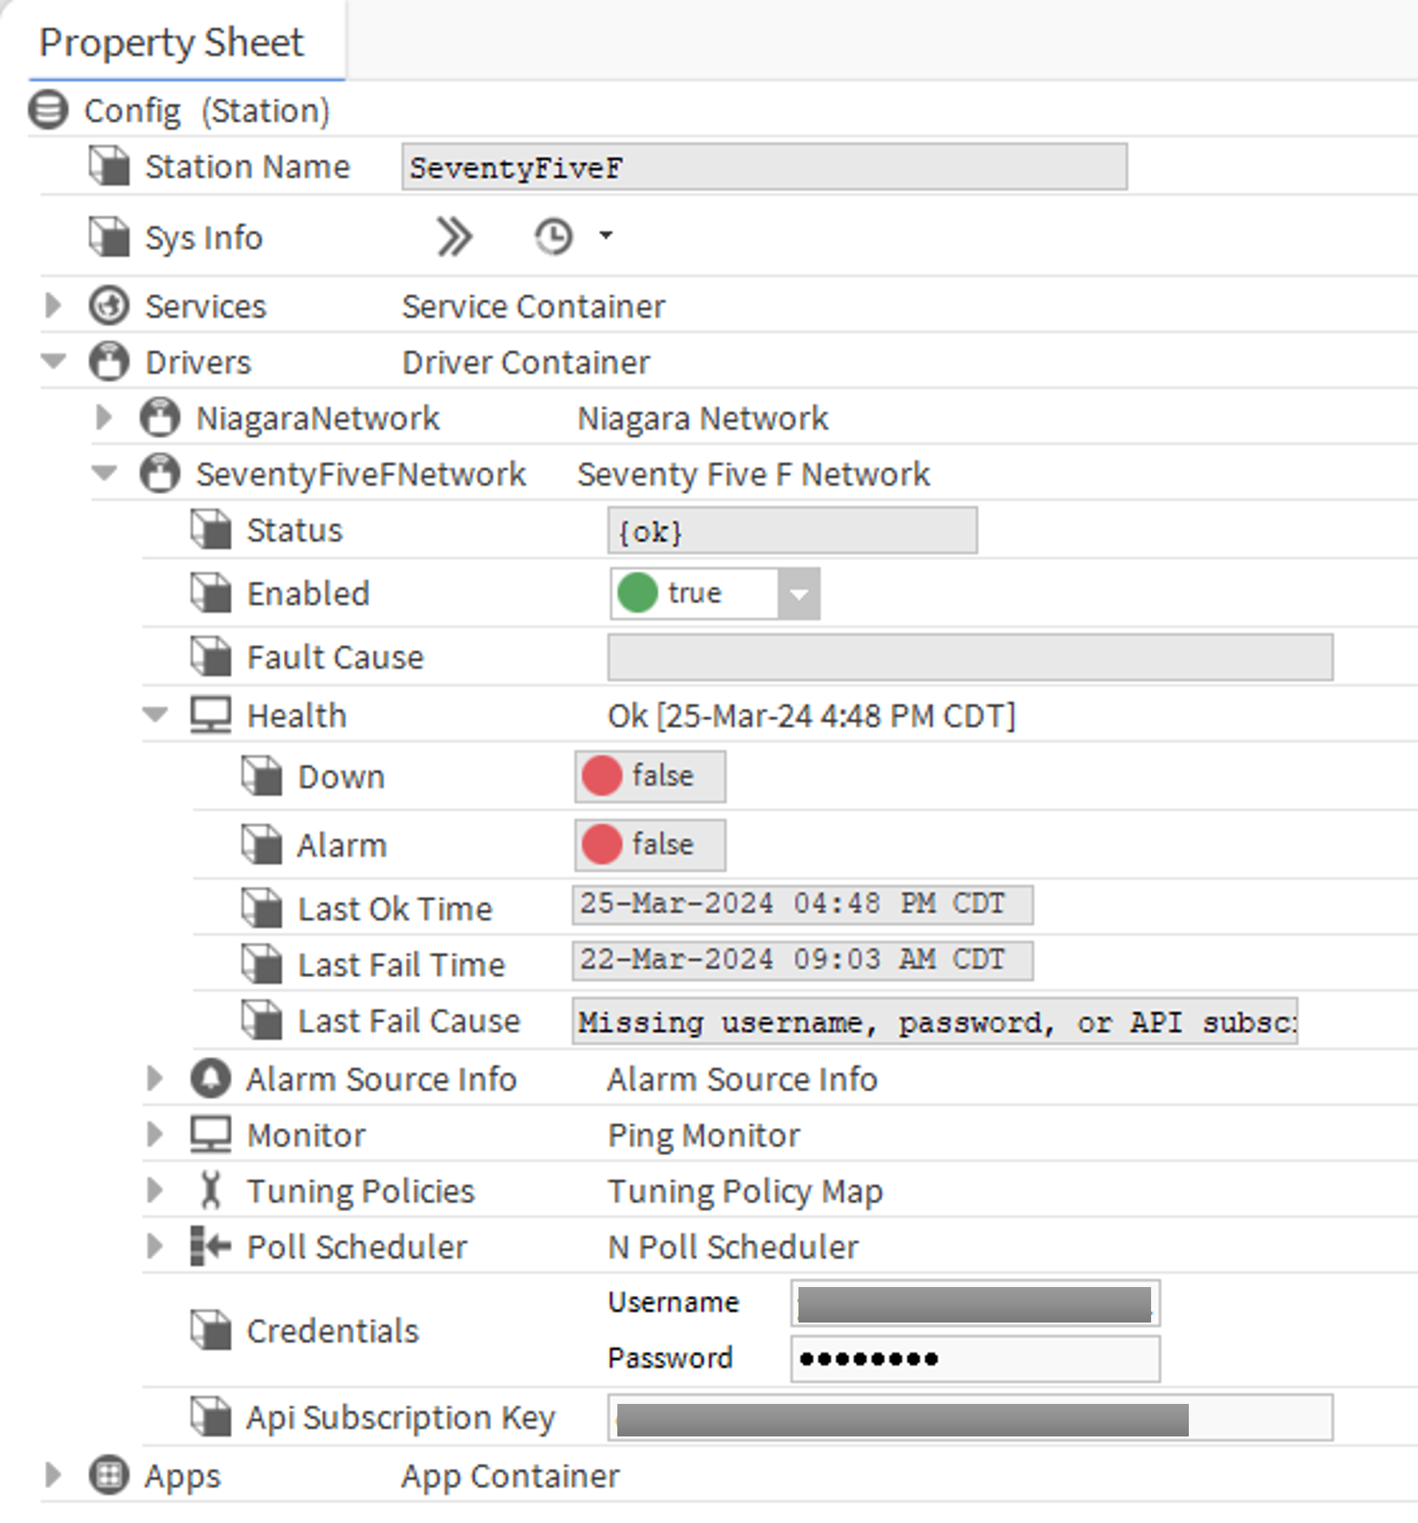Expand the Apps container row

click(x=52, y=1474)
